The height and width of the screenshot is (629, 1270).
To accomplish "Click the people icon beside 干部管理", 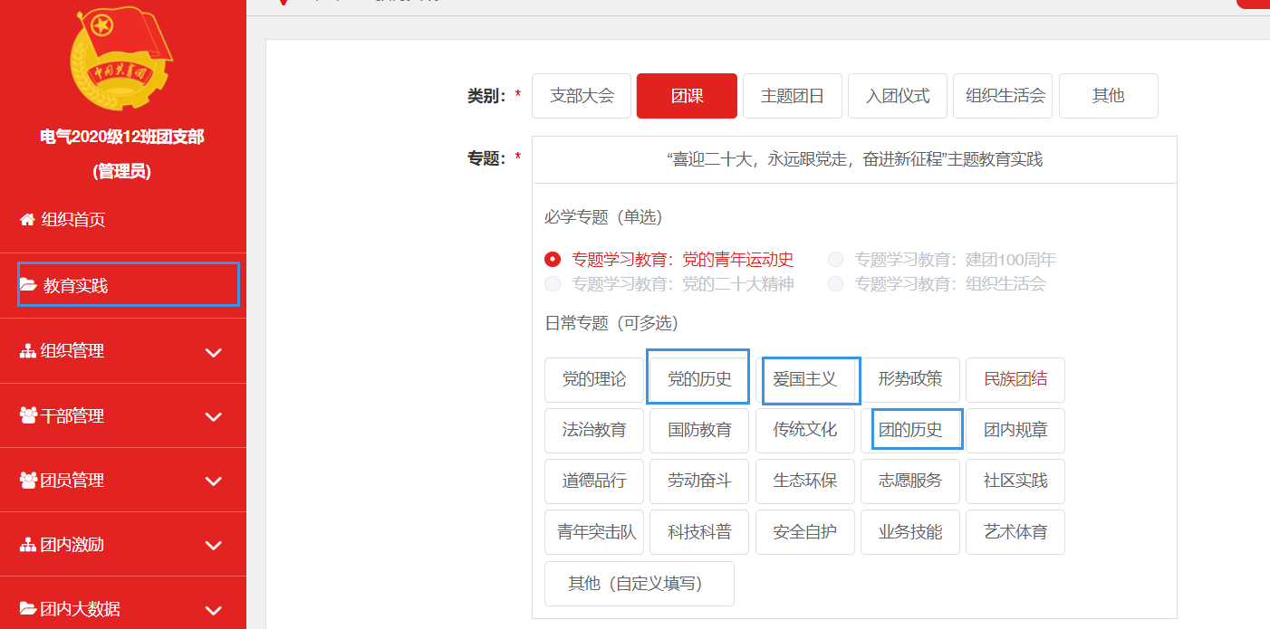I will (x=27, y=415).
